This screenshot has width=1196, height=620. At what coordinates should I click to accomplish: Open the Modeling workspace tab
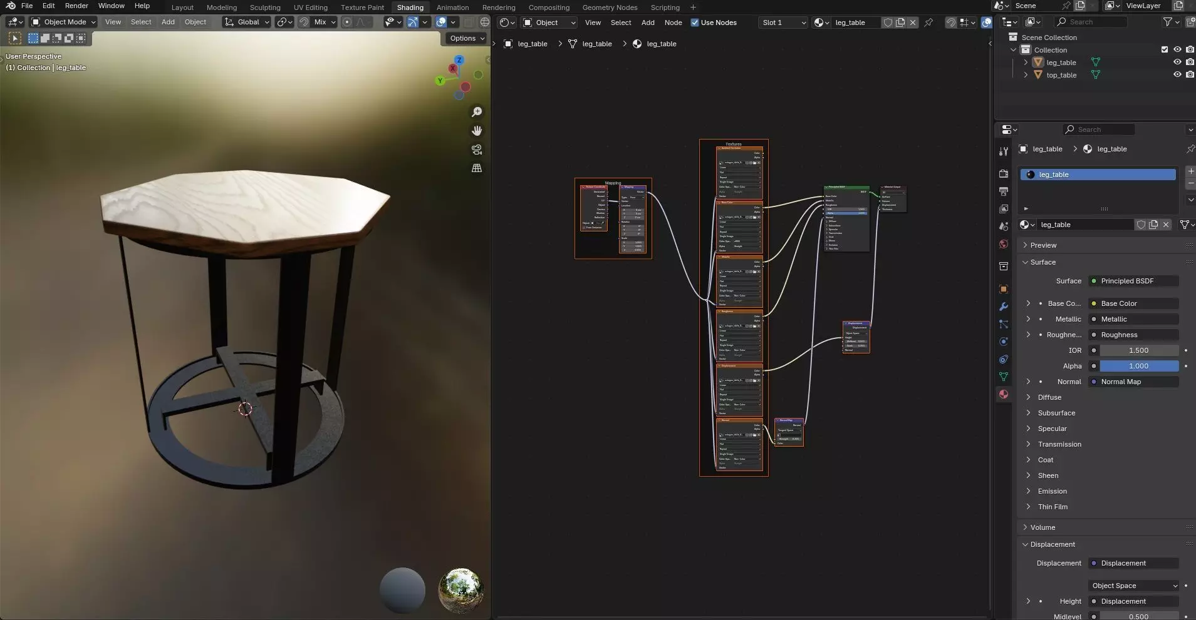pos(222,8)
